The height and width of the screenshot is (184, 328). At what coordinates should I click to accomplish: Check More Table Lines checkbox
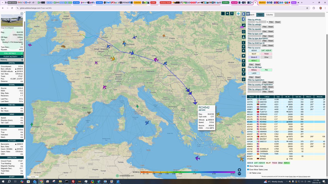[248, 166]
